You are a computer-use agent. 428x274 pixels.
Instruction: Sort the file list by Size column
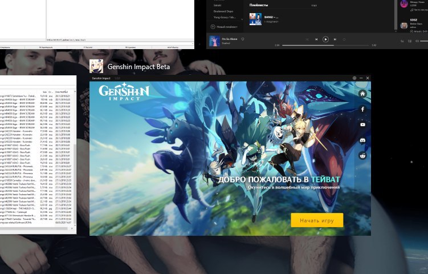(45, 92)
